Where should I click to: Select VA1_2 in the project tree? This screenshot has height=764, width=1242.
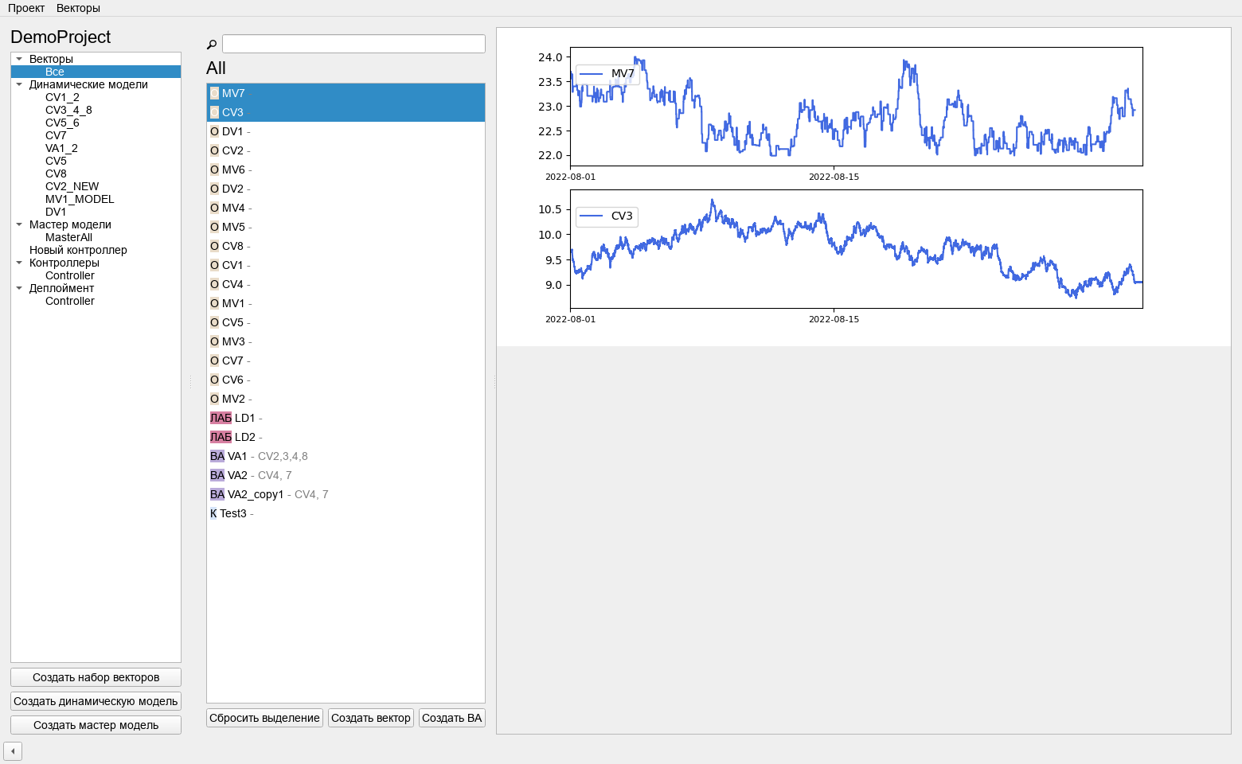tap(61, 148)
